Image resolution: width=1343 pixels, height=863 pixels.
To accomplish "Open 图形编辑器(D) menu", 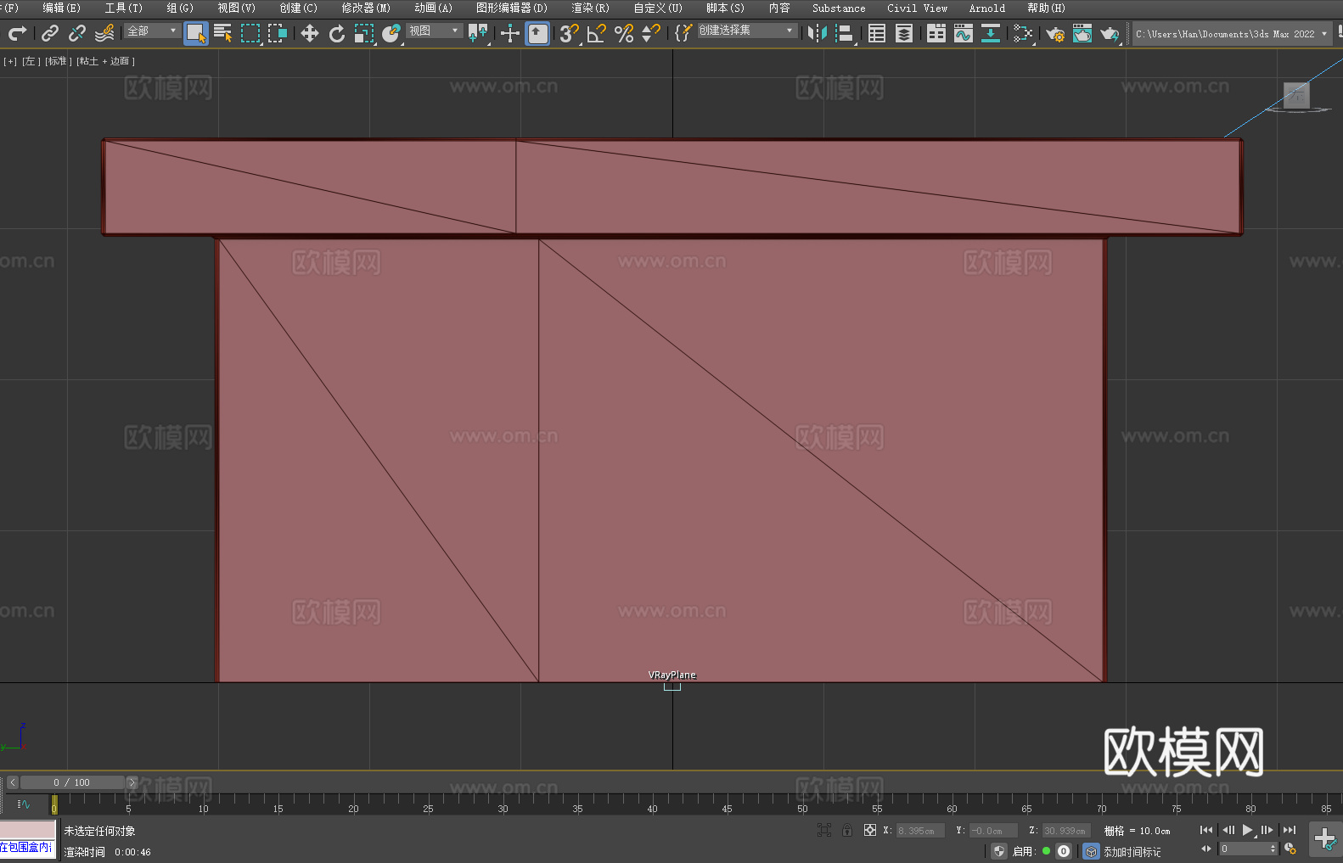I will [x=512, y=8].
